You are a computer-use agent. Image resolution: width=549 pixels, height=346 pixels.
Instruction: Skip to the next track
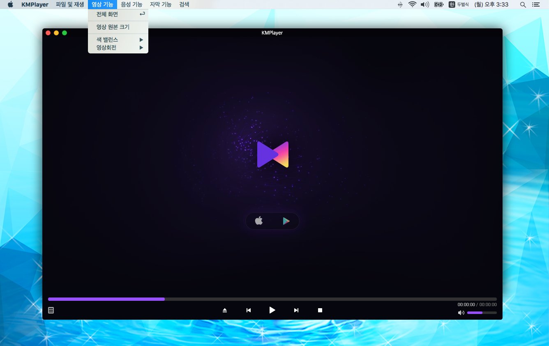coord(296,310)
